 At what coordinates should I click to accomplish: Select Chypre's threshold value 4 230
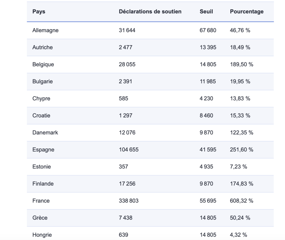(207, 99)
